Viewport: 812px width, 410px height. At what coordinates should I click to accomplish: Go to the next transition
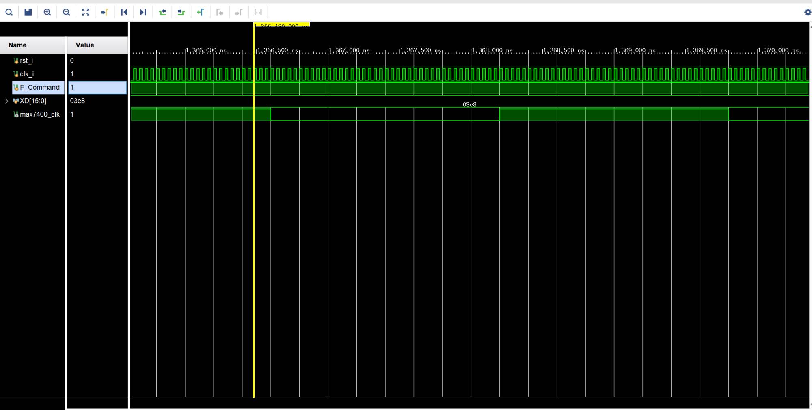181,12
